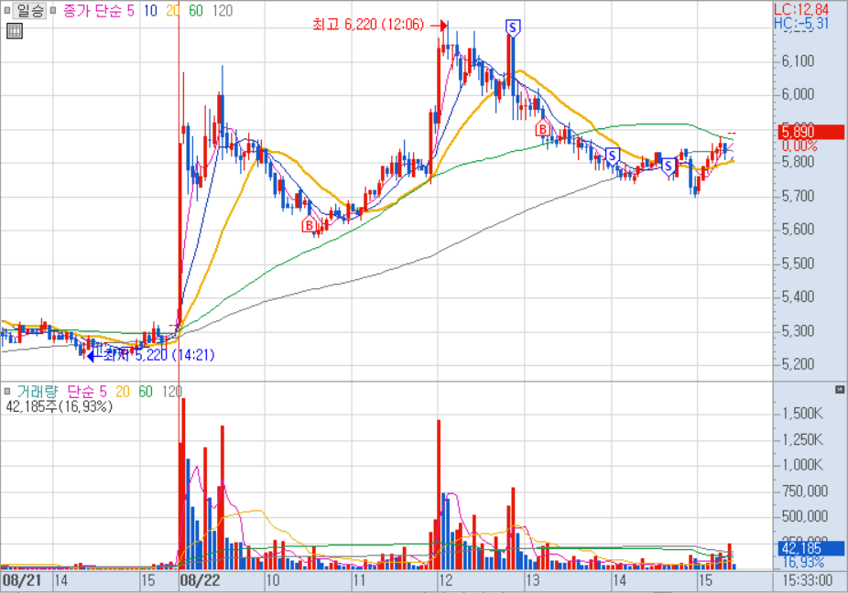Toggle the small square before 종가 단순

[54, 11]
